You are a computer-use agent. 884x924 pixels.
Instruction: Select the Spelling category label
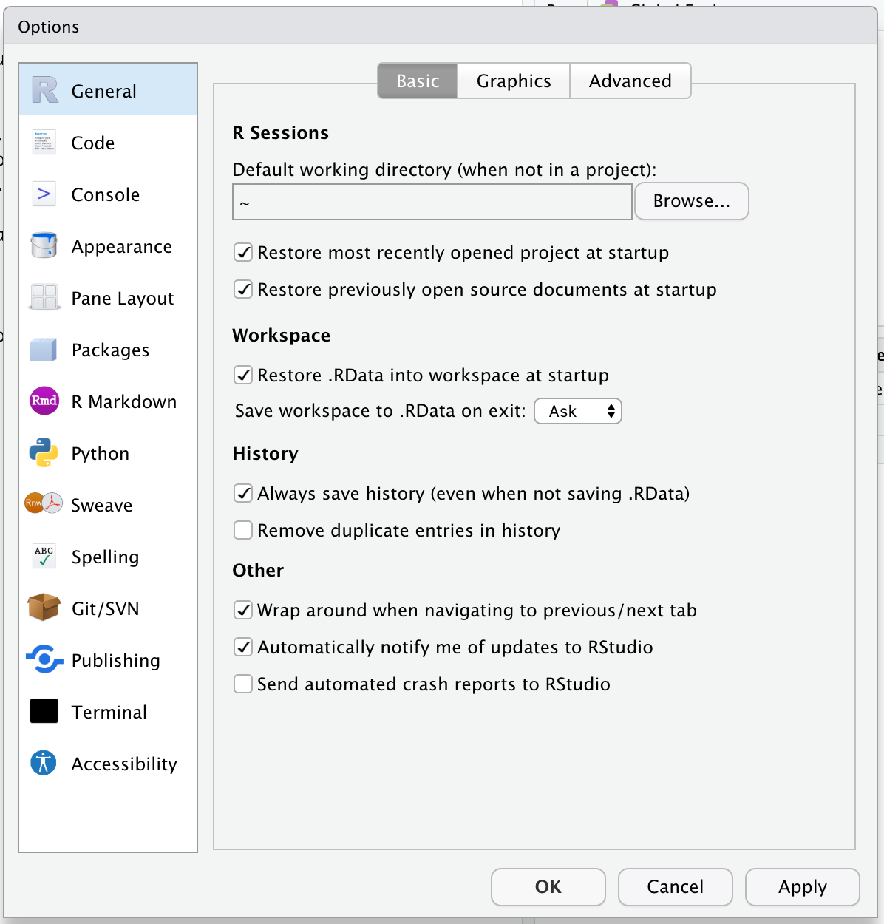106,557
